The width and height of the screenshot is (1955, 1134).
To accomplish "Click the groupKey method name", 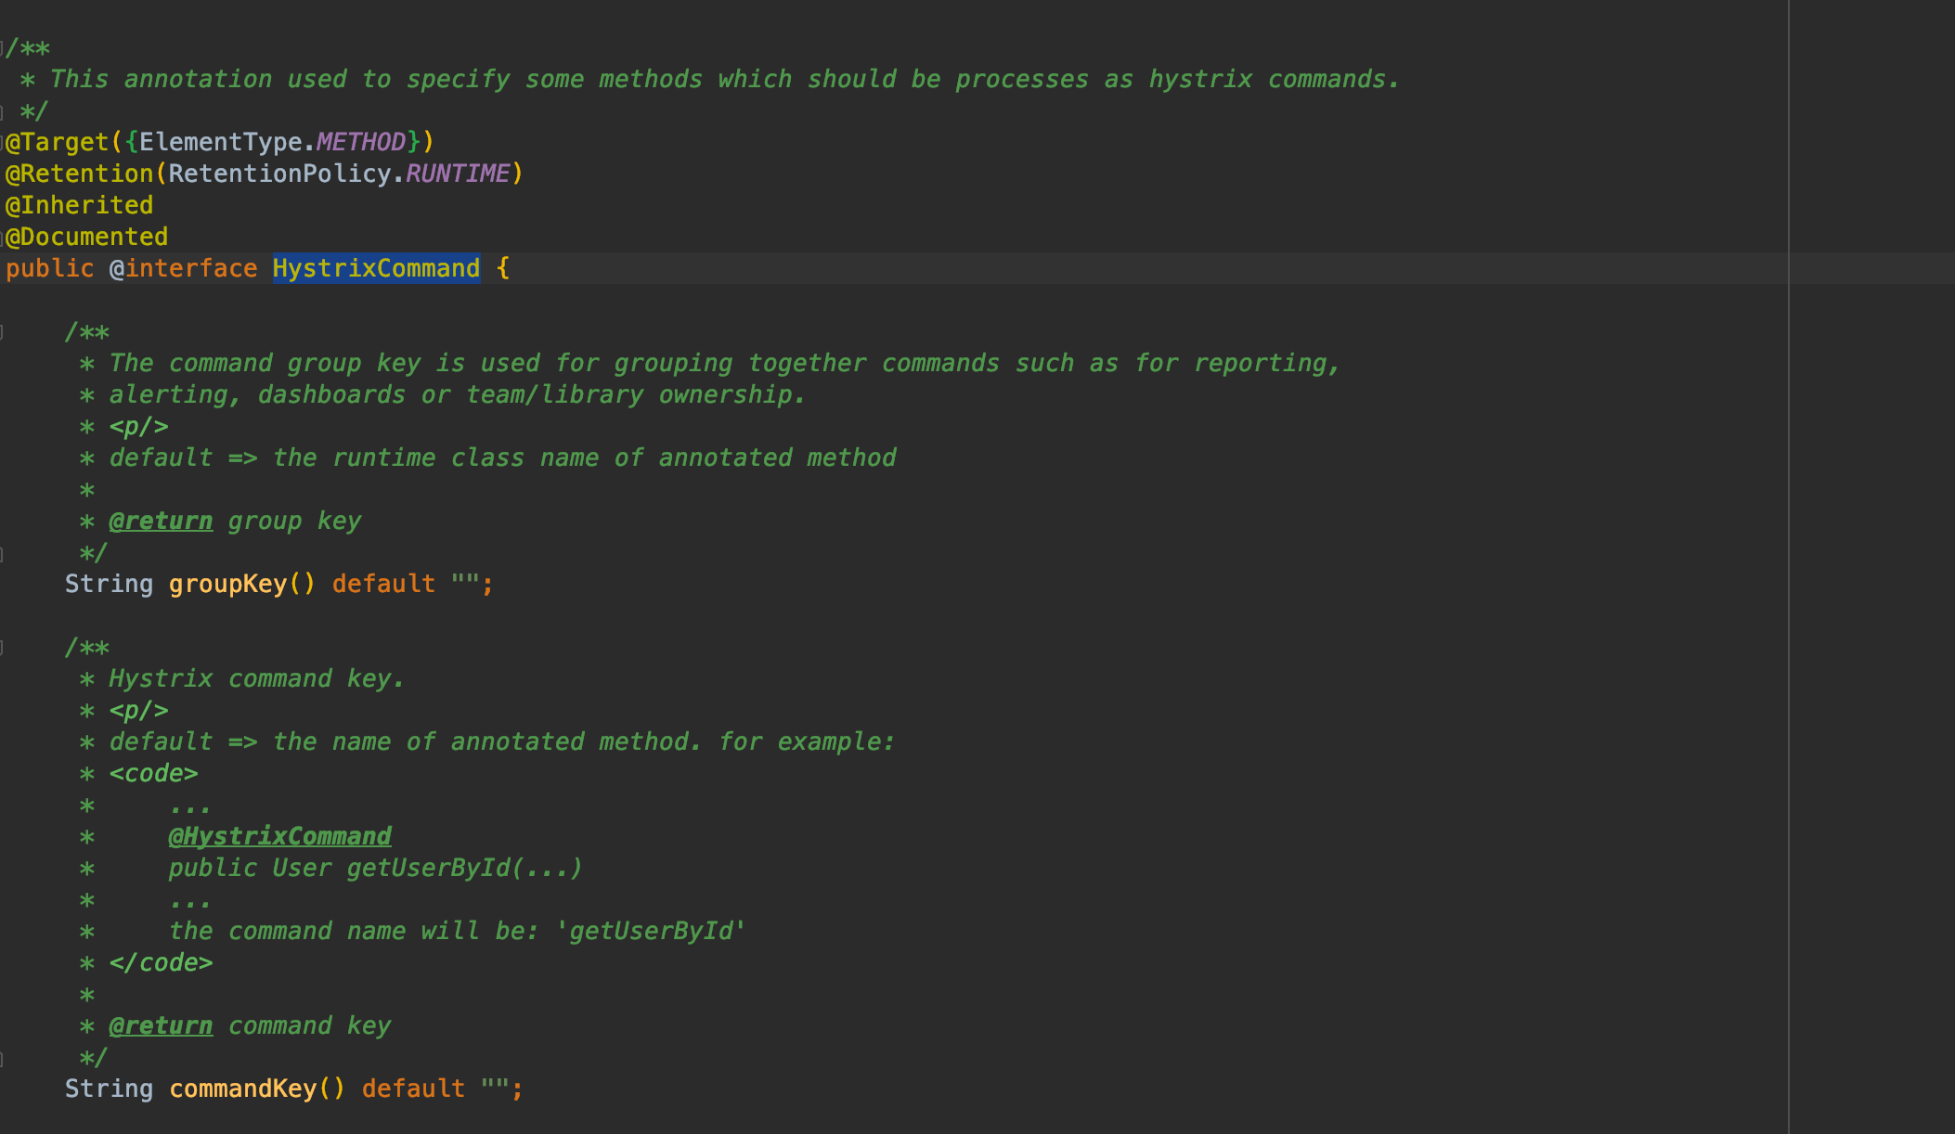I will (x=227, y=584).
